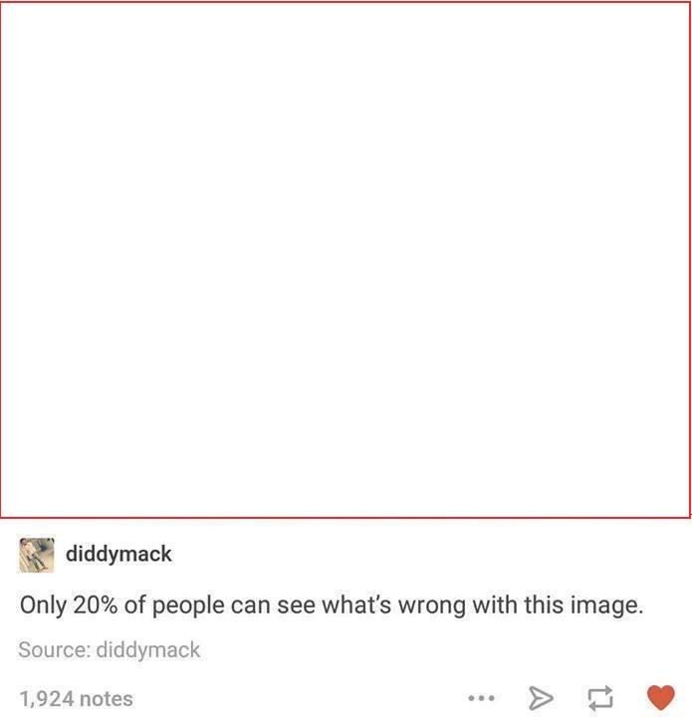Open the three-dot more options menu
Screen dimensions: 692x717
click(x=481, y=698)
